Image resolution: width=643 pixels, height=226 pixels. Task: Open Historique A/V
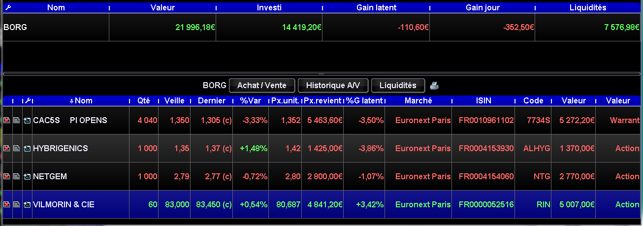[333, 85]
